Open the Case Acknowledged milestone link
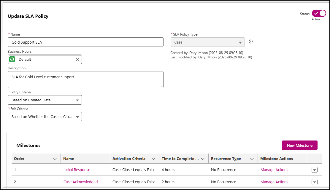 [80, 182]
